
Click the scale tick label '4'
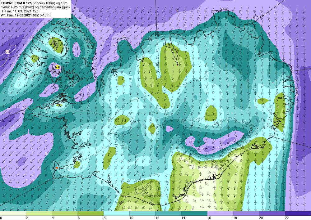coord(53,218)
